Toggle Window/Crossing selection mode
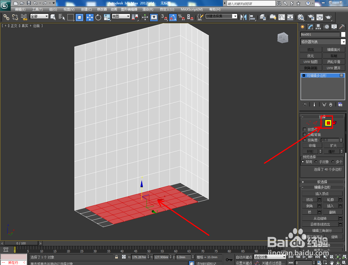 (79, 17)
